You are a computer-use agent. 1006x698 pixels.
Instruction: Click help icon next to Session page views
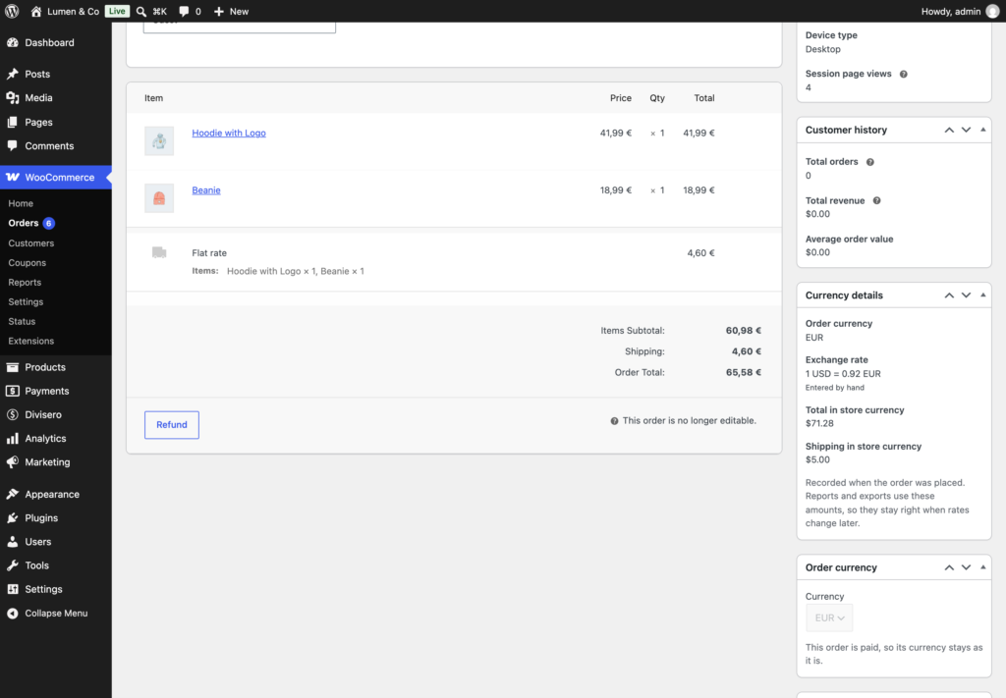tap(904, 74)
